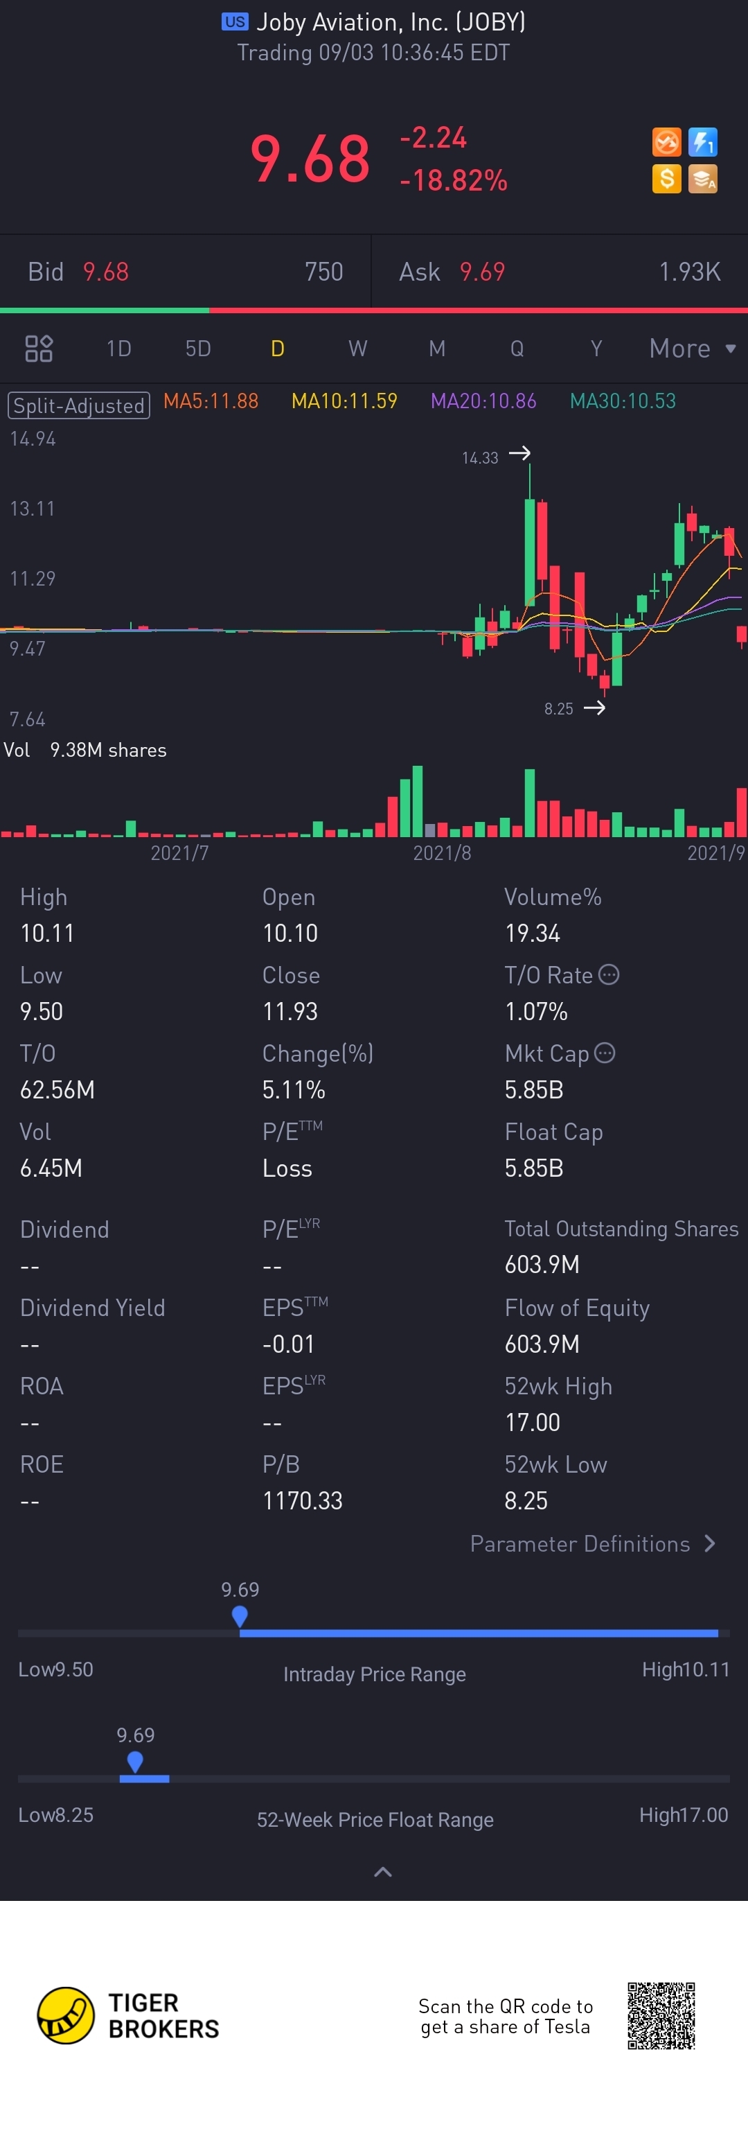Image resolution: width=748 pixels, height=2131 pixels.
Task: Tap the Ask 9.69 quote cell
Action: pos(560,272)
